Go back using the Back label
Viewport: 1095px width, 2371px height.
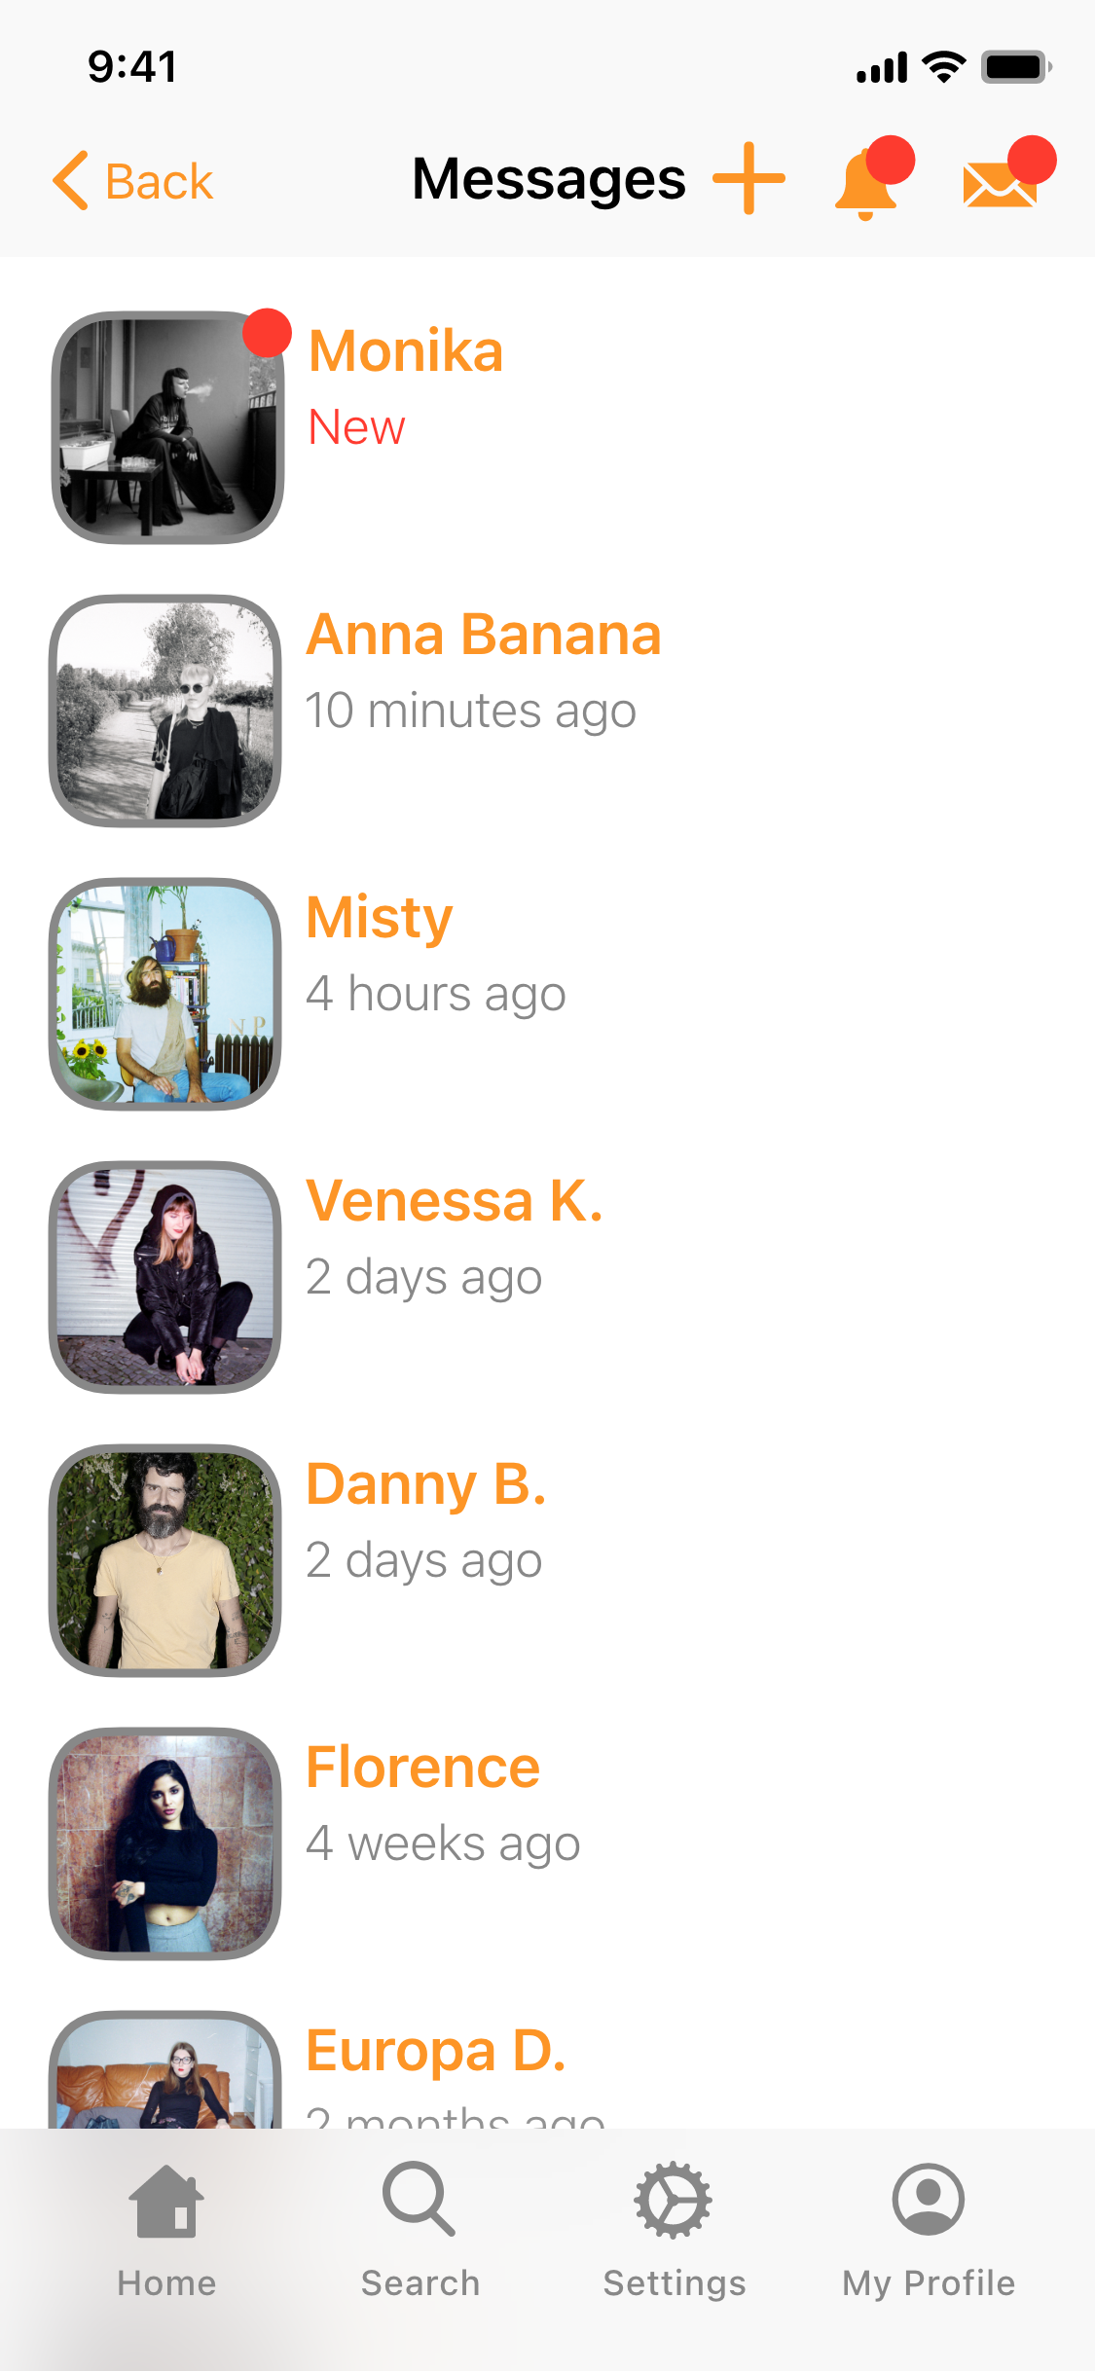159,182
